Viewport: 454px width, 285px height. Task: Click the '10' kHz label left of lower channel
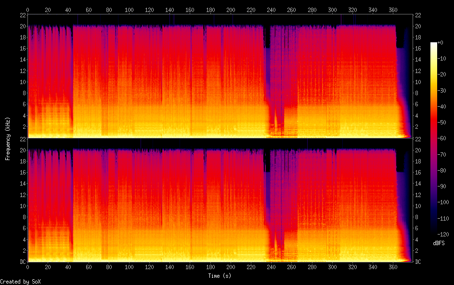(x=22, y=206)
